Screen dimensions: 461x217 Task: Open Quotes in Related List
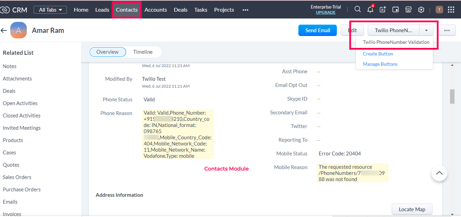[11, 165]
